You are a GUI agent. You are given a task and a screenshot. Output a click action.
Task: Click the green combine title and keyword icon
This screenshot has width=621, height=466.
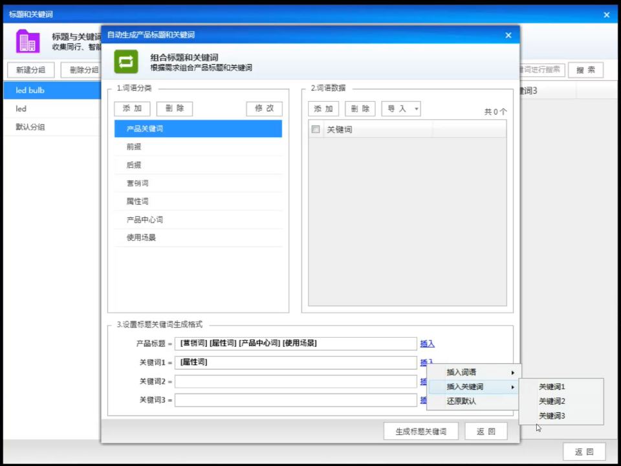pos(126,62)
